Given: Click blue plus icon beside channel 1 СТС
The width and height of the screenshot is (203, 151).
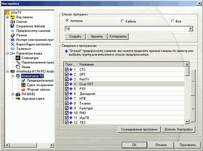Looking at the screenshot, I should tap(71, 70).
